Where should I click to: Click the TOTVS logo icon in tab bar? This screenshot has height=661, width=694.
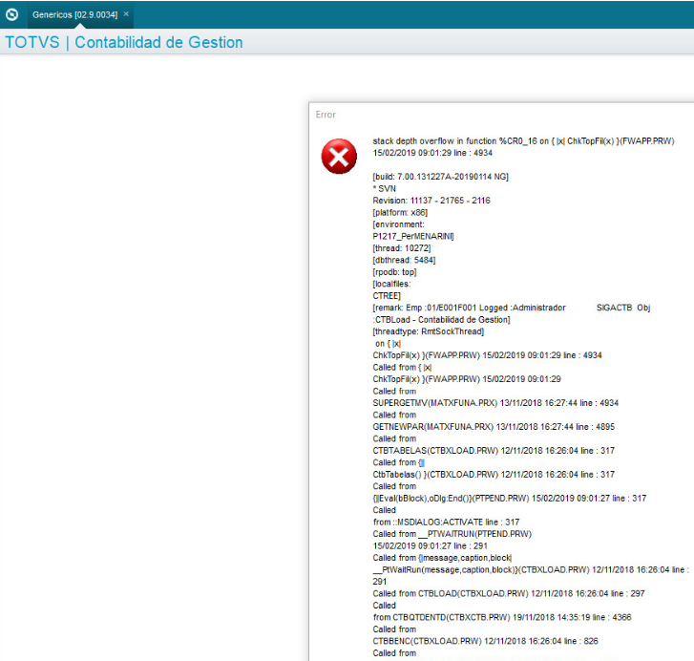pos(12,14)
